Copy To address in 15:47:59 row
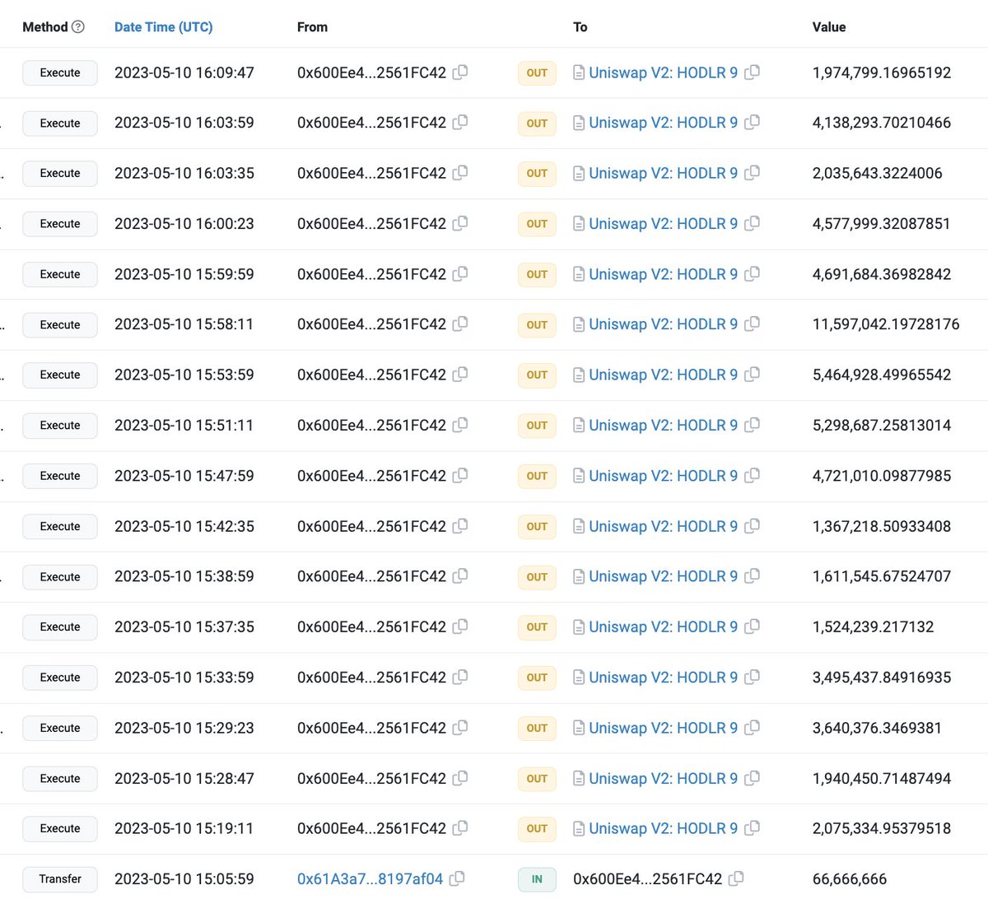The height and width of the screenshot is (899, 988). [752, 476]
